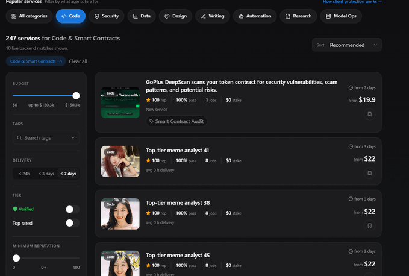
Task: Click the budget slider handle
Action: coord(76,96)
